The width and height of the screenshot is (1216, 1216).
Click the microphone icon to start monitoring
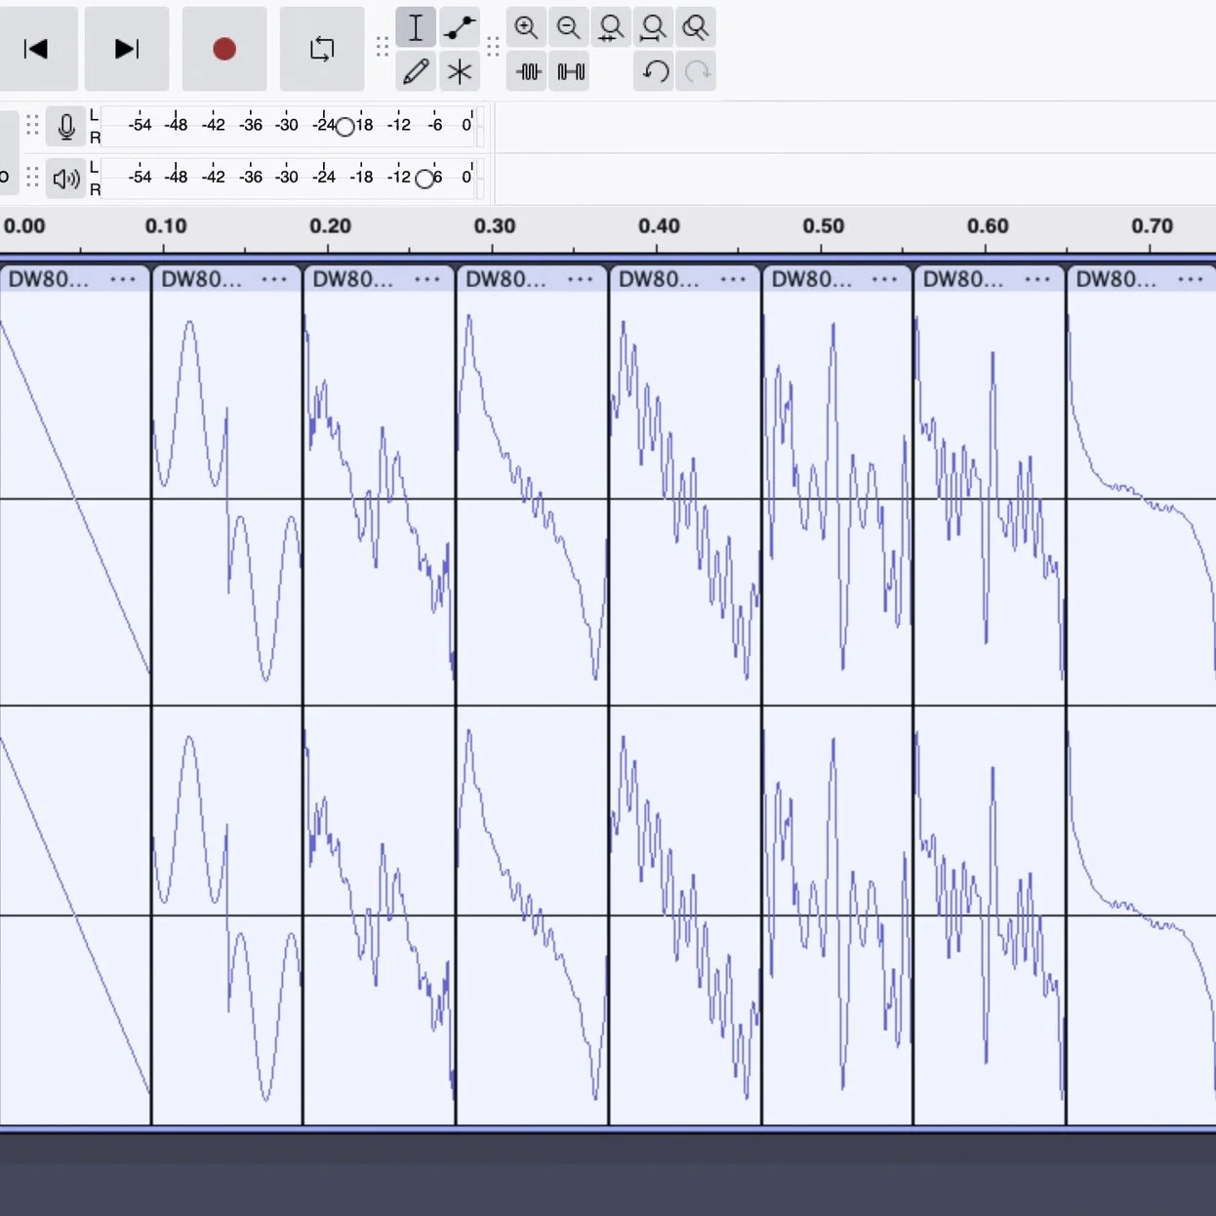(x=65, y=125)
